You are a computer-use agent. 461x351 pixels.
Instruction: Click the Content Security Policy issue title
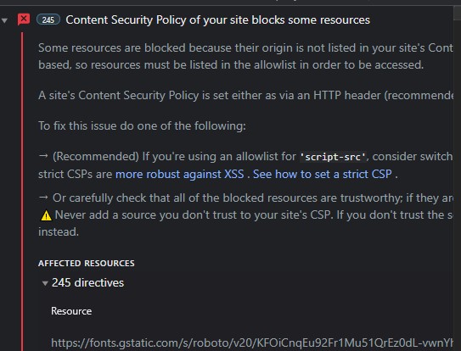click(x=217, y=20)
